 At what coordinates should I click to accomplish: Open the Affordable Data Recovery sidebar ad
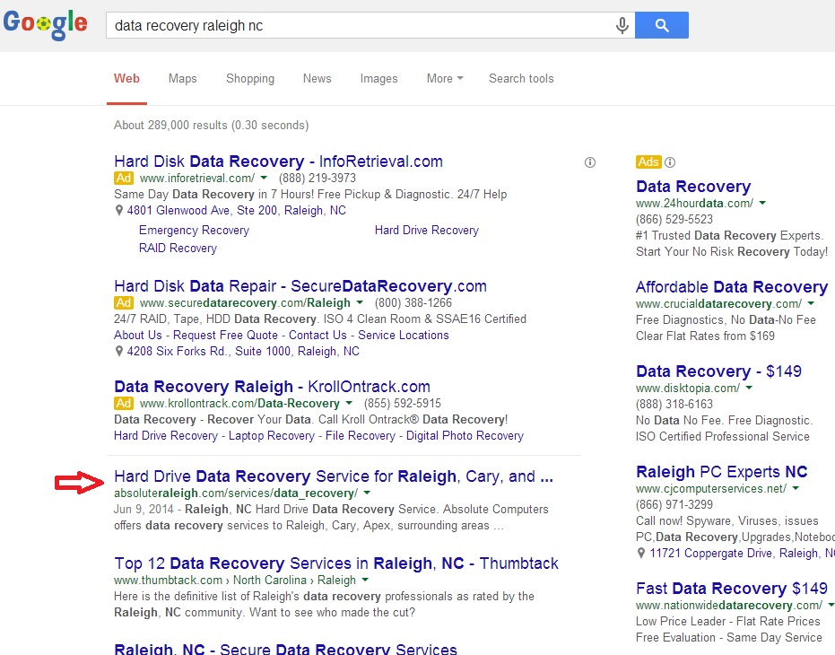tap(732, 287)
